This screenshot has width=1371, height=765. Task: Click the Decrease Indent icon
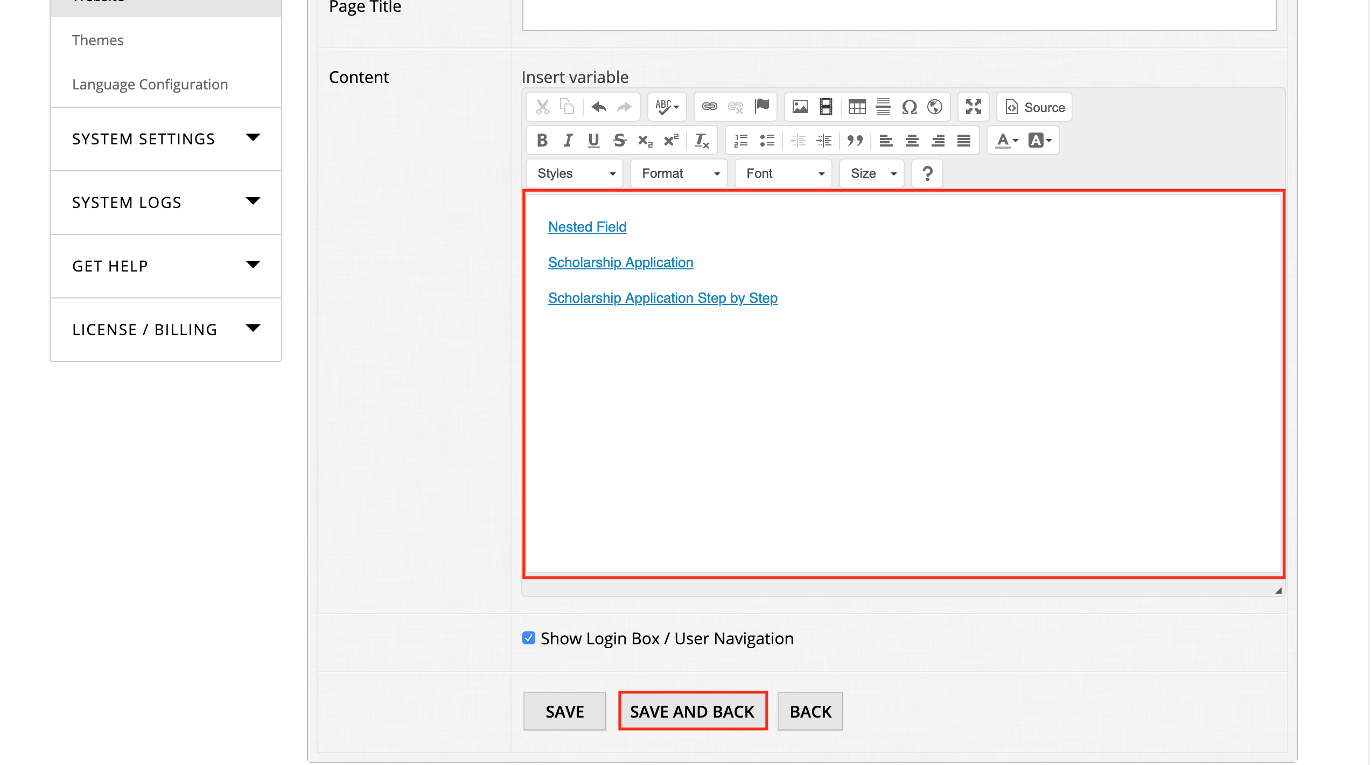(x=798, y=141)
